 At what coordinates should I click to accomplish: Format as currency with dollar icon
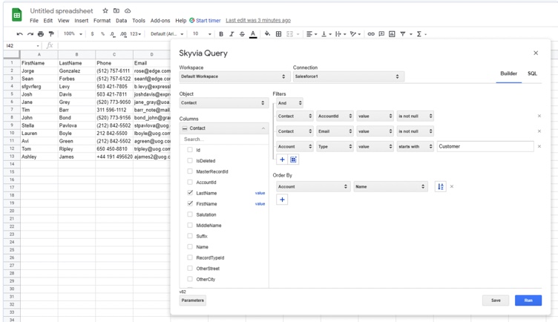point(92,34)
